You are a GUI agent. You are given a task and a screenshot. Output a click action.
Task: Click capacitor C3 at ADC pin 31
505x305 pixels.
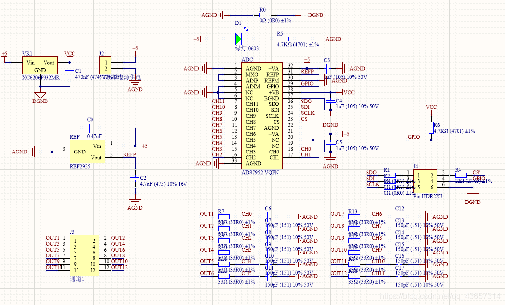pos(327,69)
